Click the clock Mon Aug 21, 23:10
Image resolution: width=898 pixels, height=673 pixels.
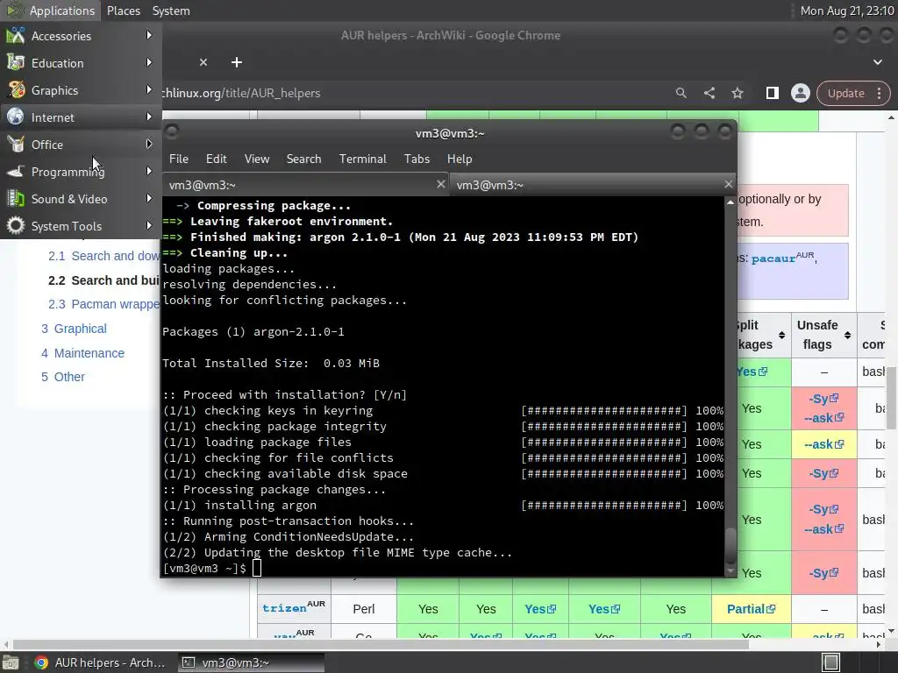click(846, 11)
